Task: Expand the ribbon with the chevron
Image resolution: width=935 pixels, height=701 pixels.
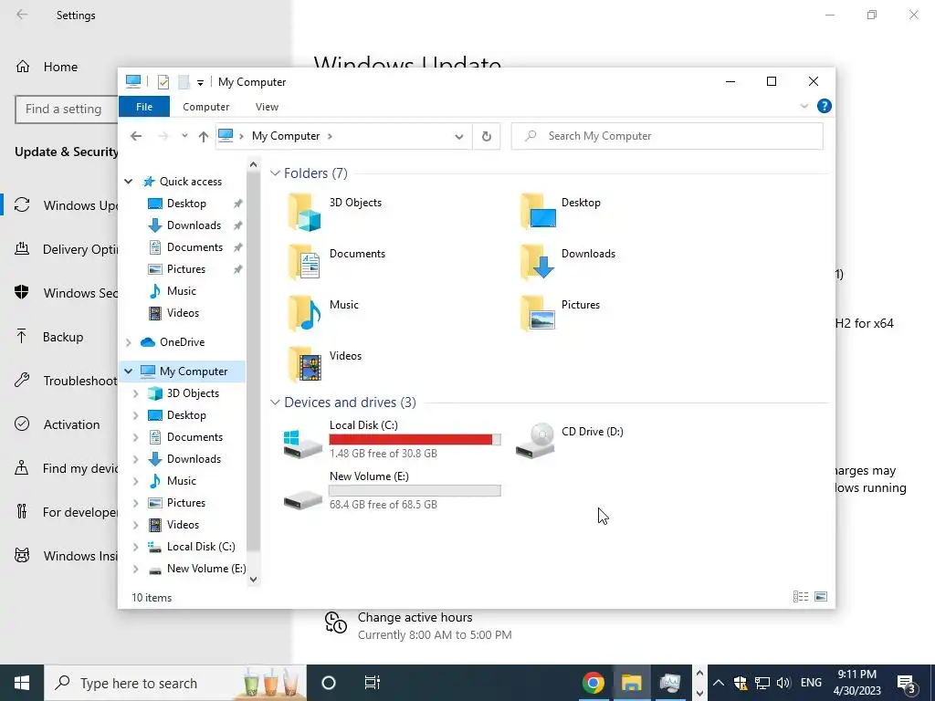Action: click(x=804, y=106)
